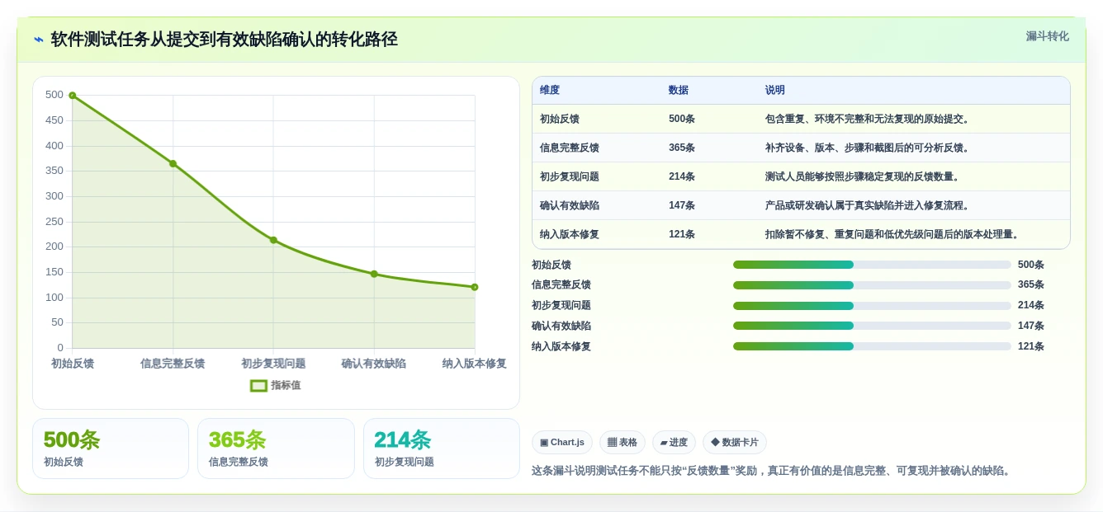Click the x-axis label 纳入版本修复
Viewport: 1103px width, 512px height.
point(475,364)
